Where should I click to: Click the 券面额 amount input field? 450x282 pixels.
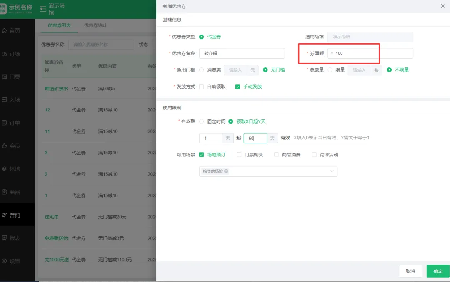point(353,53)
